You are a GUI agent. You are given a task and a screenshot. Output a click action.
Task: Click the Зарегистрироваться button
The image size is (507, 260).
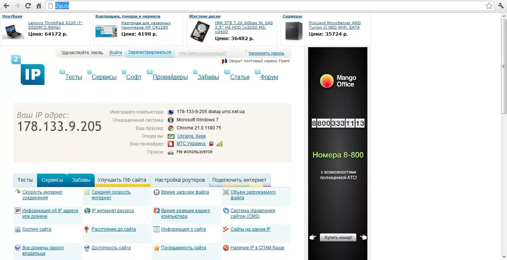click(150, 52)
